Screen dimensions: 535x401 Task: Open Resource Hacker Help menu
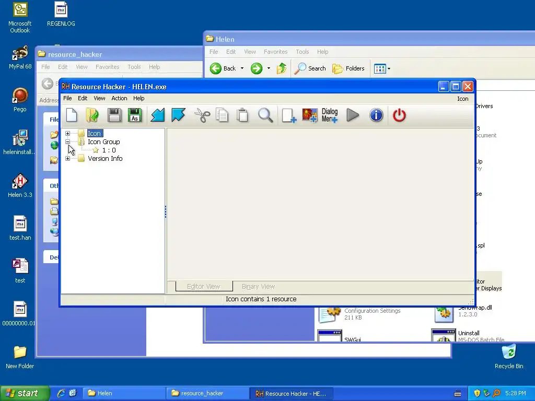[138, 98]
